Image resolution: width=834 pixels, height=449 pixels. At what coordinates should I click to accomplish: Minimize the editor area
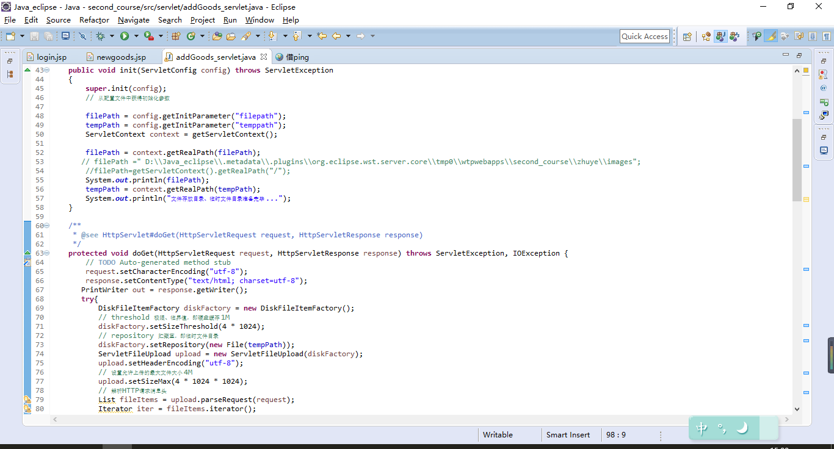[x=786, y=56]
